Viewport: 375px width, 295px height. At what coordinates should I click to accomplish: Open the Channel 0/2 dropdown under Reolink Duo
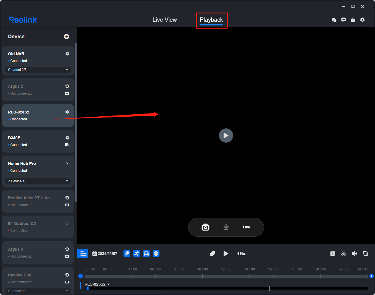tap(38, 291)
